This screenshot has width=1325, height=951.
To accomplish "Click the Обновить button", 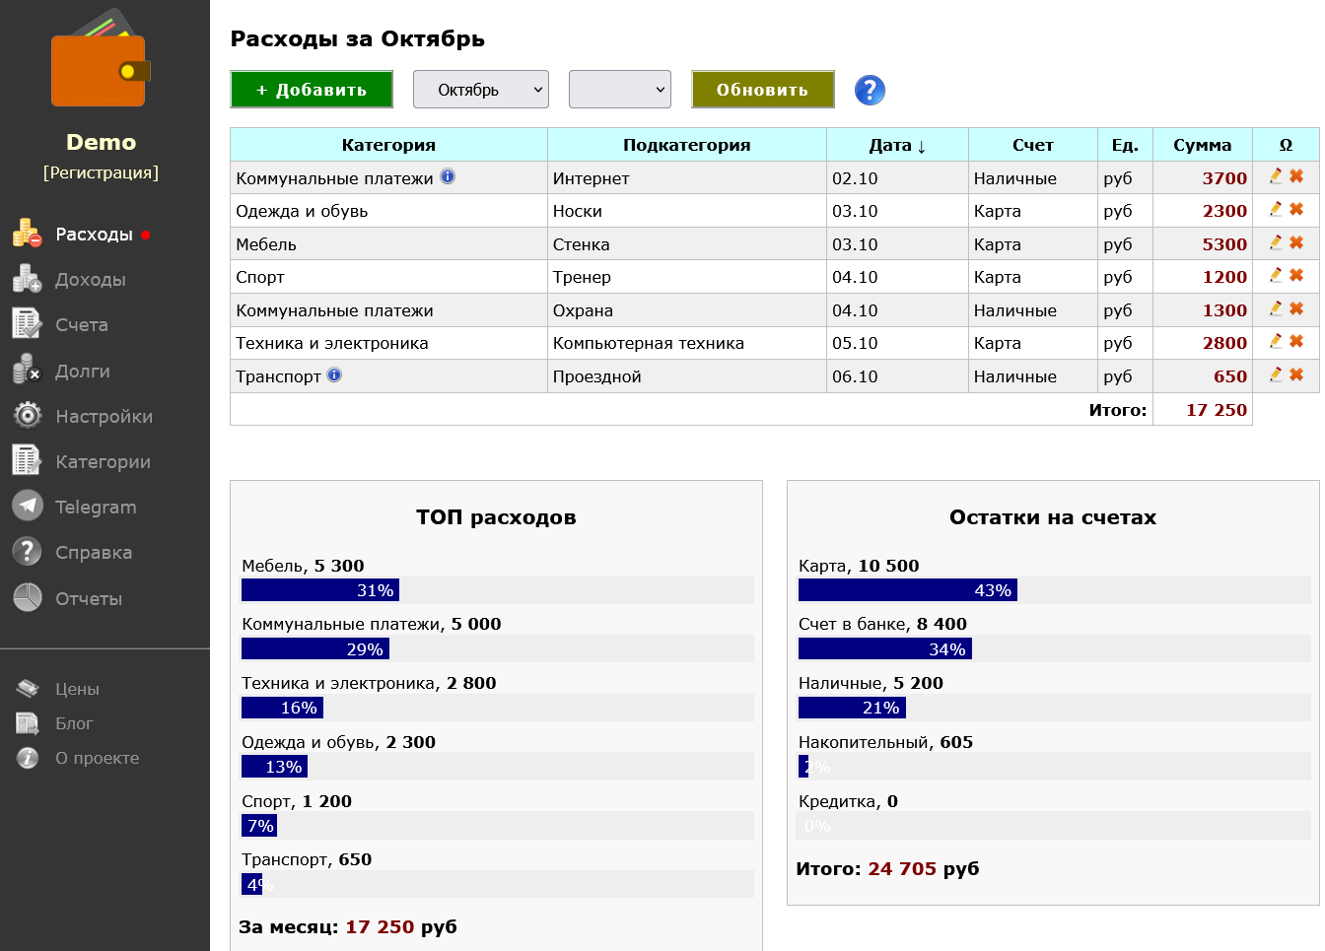I will (762, 90).
